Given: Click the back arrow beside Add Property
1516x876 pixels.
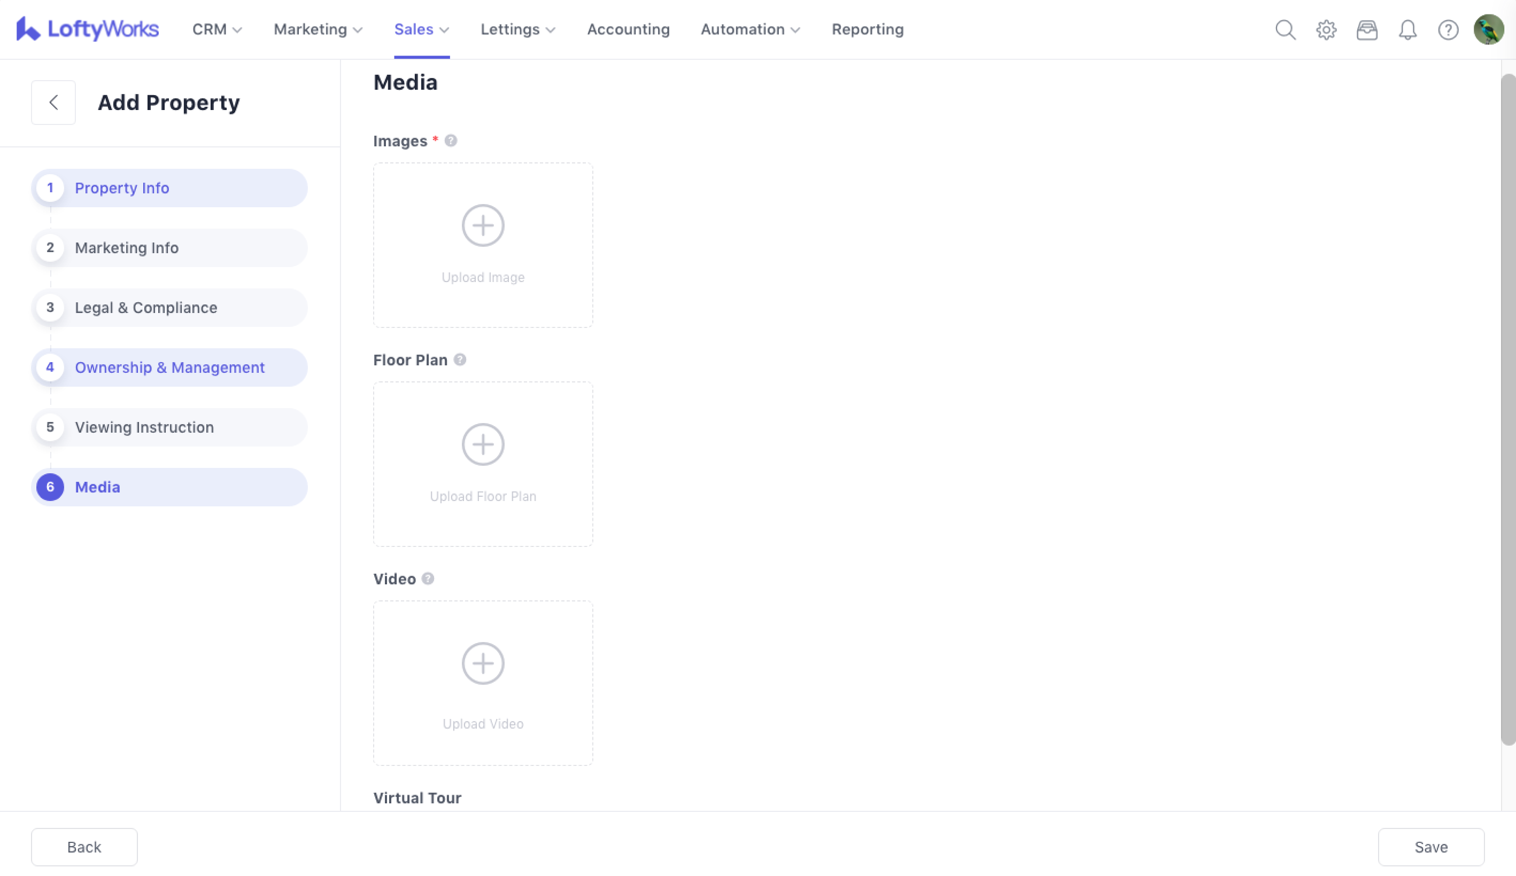Looking at the screenshot, I should coord(53,102).
